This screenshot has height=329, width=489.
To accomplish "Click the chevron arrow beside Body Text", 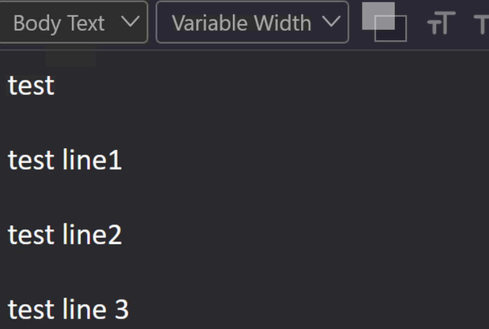I will point(130,22).
